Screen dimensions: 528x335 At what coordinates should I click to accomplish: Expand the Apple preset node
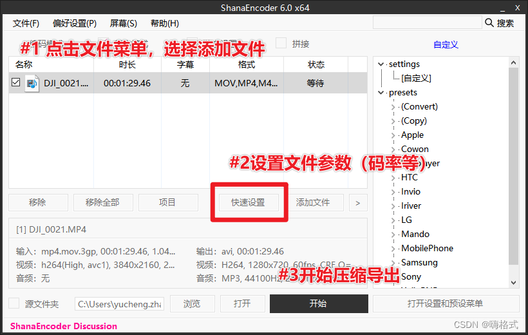(393, 135)
